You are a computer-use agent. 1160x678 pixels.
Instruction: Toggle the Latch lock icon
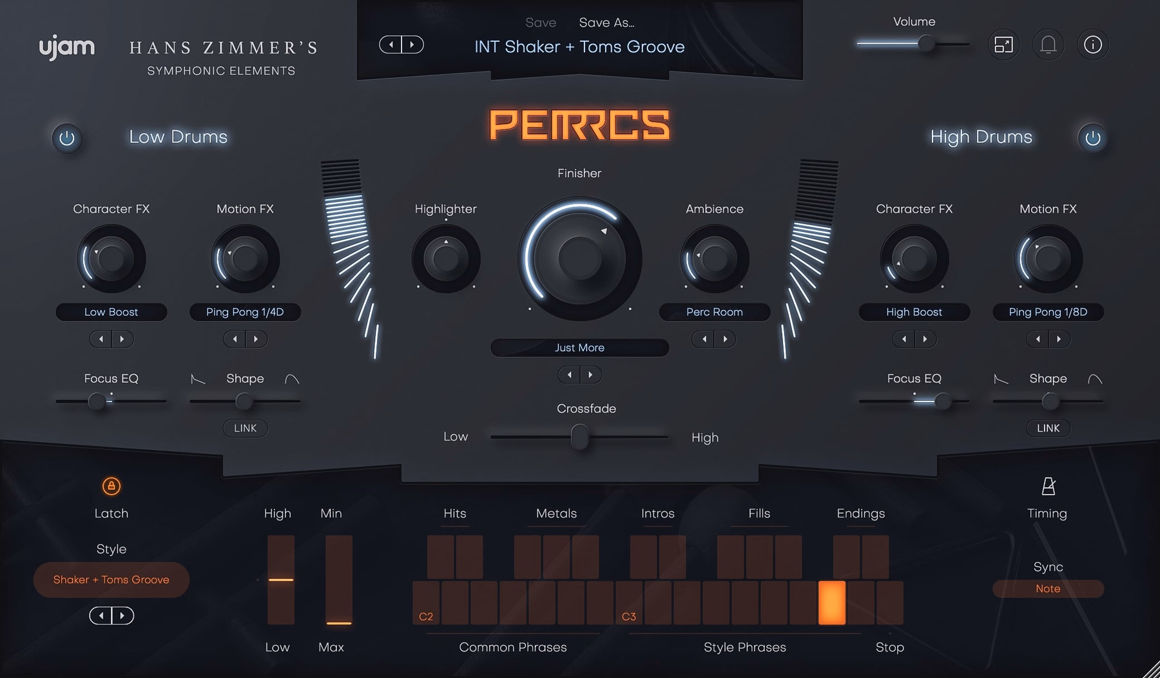pyautogui.click(x=111, y=486)
